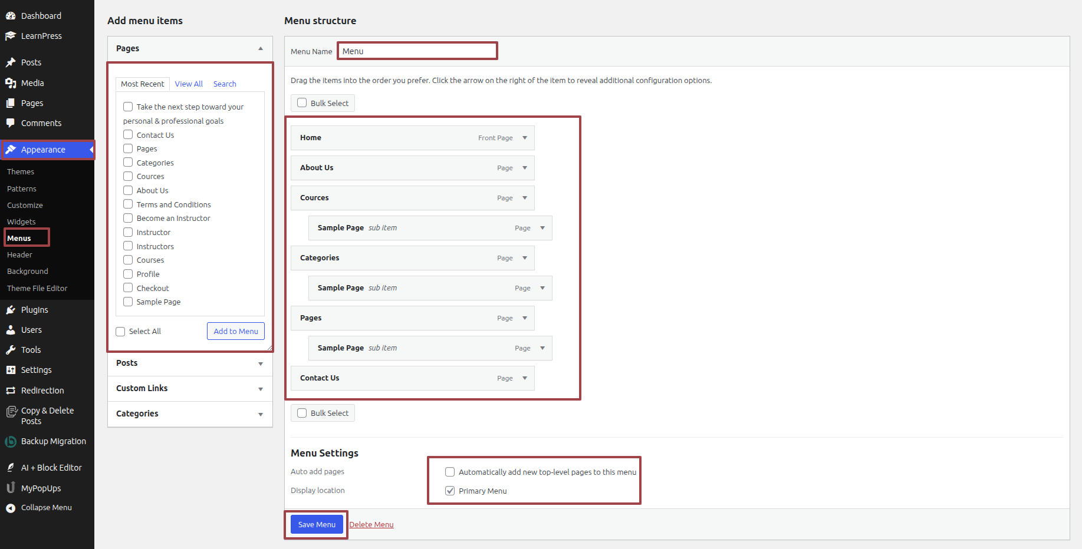1082x549 pixels.
Task: Click the Dashboard gauge icon
Action: pos(11,16)
